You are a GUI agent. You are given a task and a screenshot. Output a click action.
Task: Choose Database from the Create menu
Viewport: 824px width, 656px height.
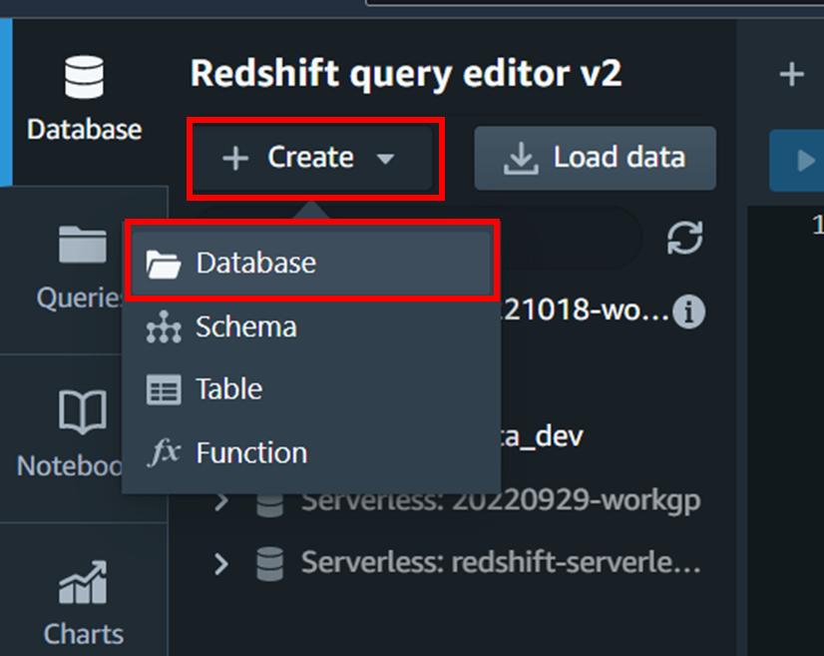pos(311,263)
